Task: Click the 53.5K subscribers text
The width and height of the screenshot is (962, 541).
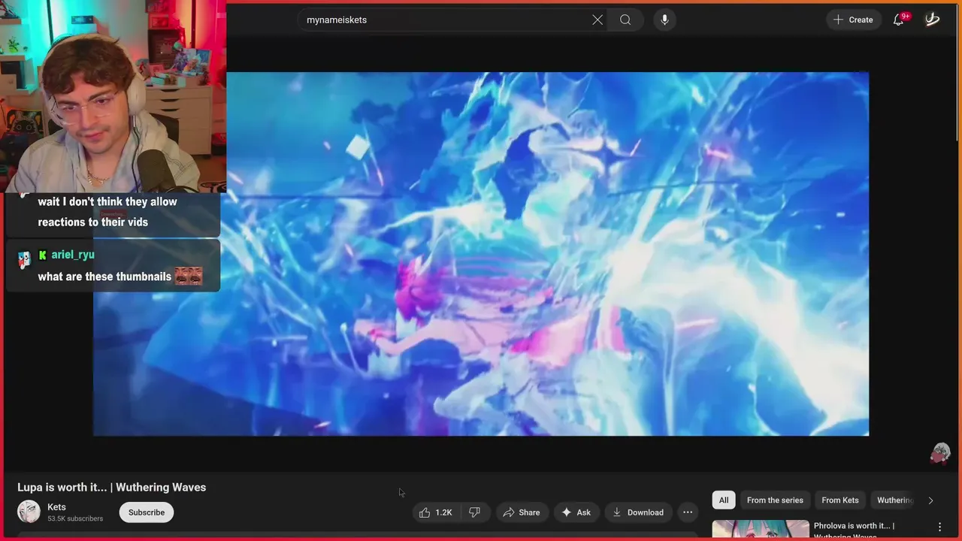Action: pyautogui.click(x=75, y=518)
